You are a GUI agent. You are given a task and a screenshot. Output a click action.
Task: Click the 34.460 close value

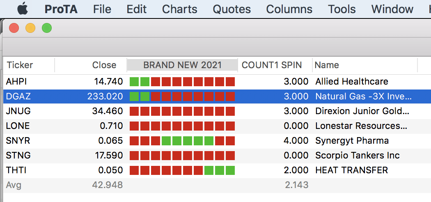108,111
